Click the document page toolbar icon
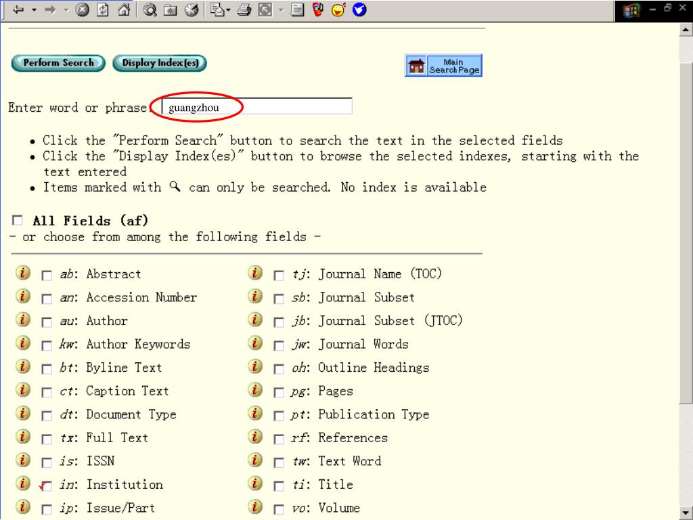This screenshot has width=693, height=520. [x=298, y=9]
